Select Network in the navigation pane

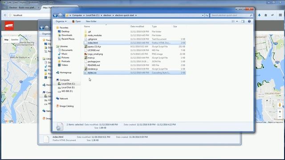(64, 99)
